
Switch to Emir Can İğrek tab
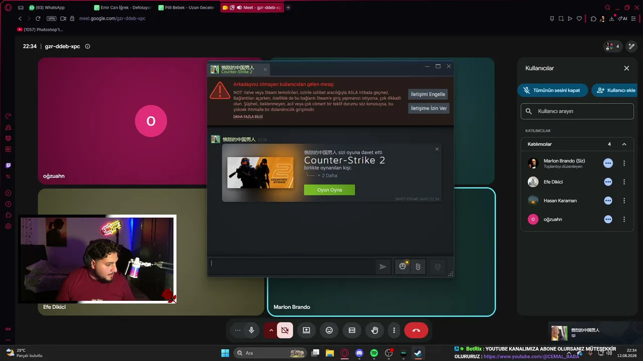123,8
